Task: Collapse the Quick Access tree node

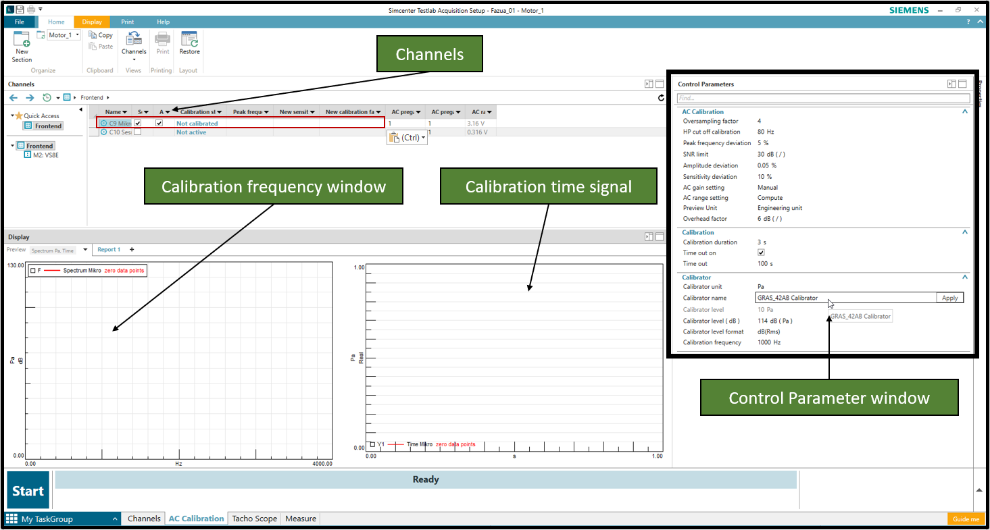Action: (x=12, y=116)
